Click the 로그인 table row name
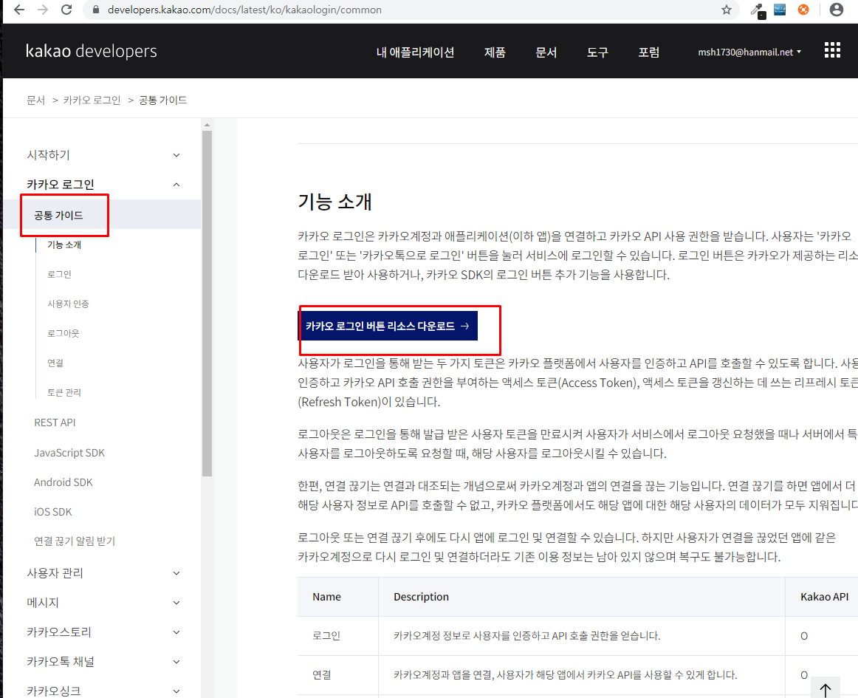 point(326,636)
